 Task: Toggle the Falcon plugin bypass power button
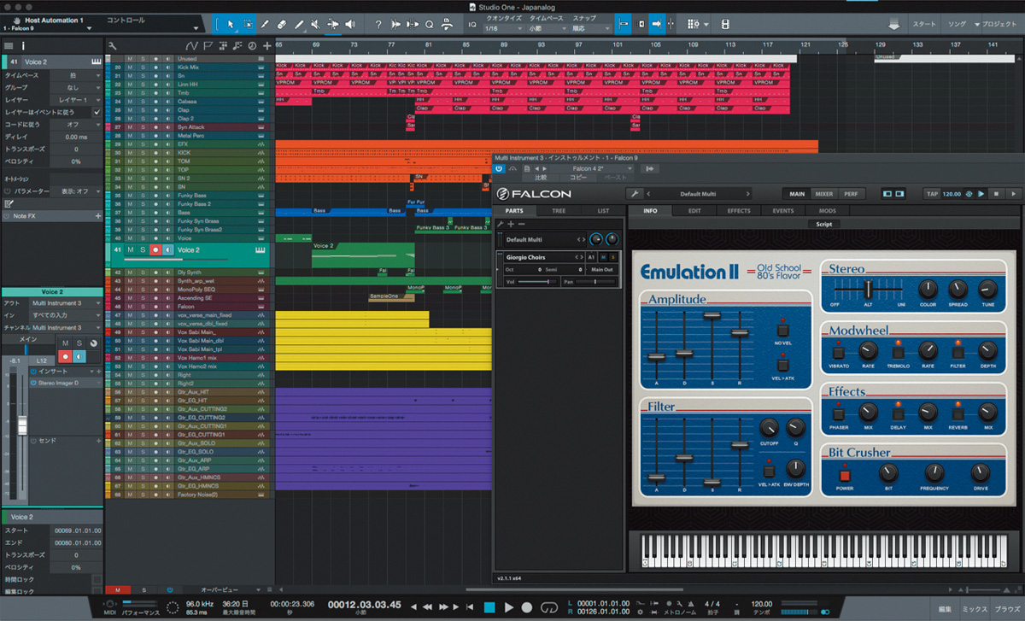tap(498, 168)
